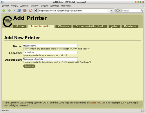Switch to the Printers tab

(x=130, y=26)
